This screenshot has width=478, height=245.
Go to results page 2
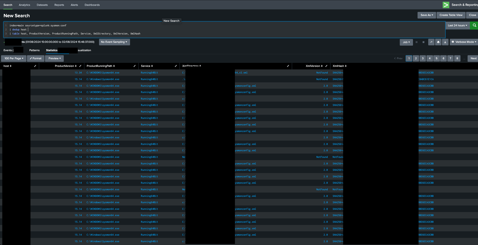[416, 58]
